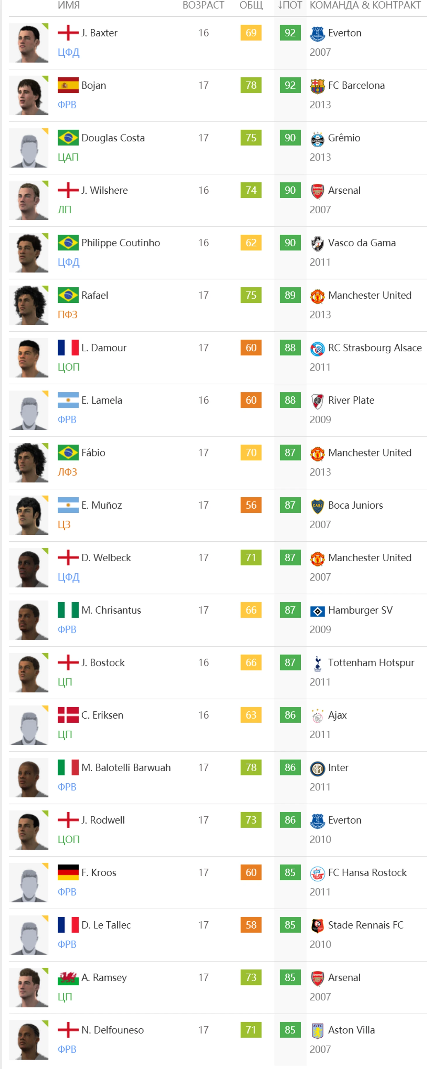Click the ИМЯ column header

click(69, 5)
